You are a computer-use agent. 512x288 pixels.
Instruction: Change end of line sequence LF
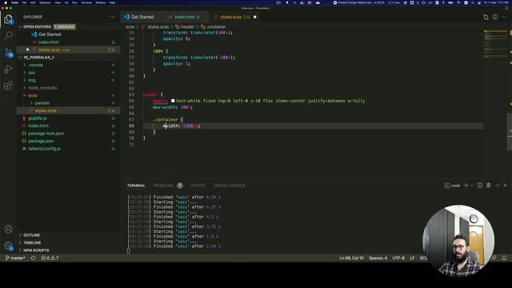pyautogui.click(x=412, y=258)
